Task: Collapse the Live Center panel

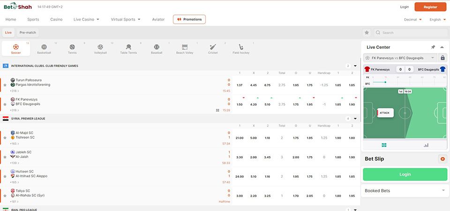Action: pos(442,47)
